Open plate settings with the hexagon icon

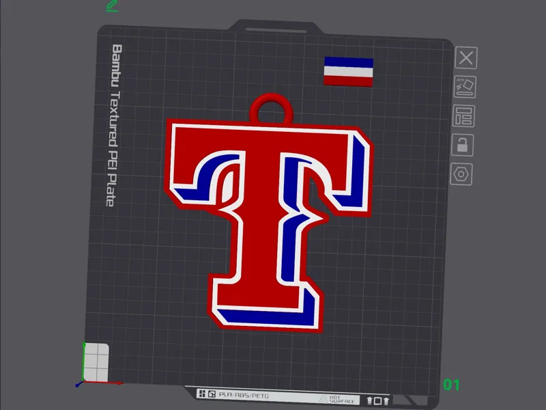[x=461, y=174]
